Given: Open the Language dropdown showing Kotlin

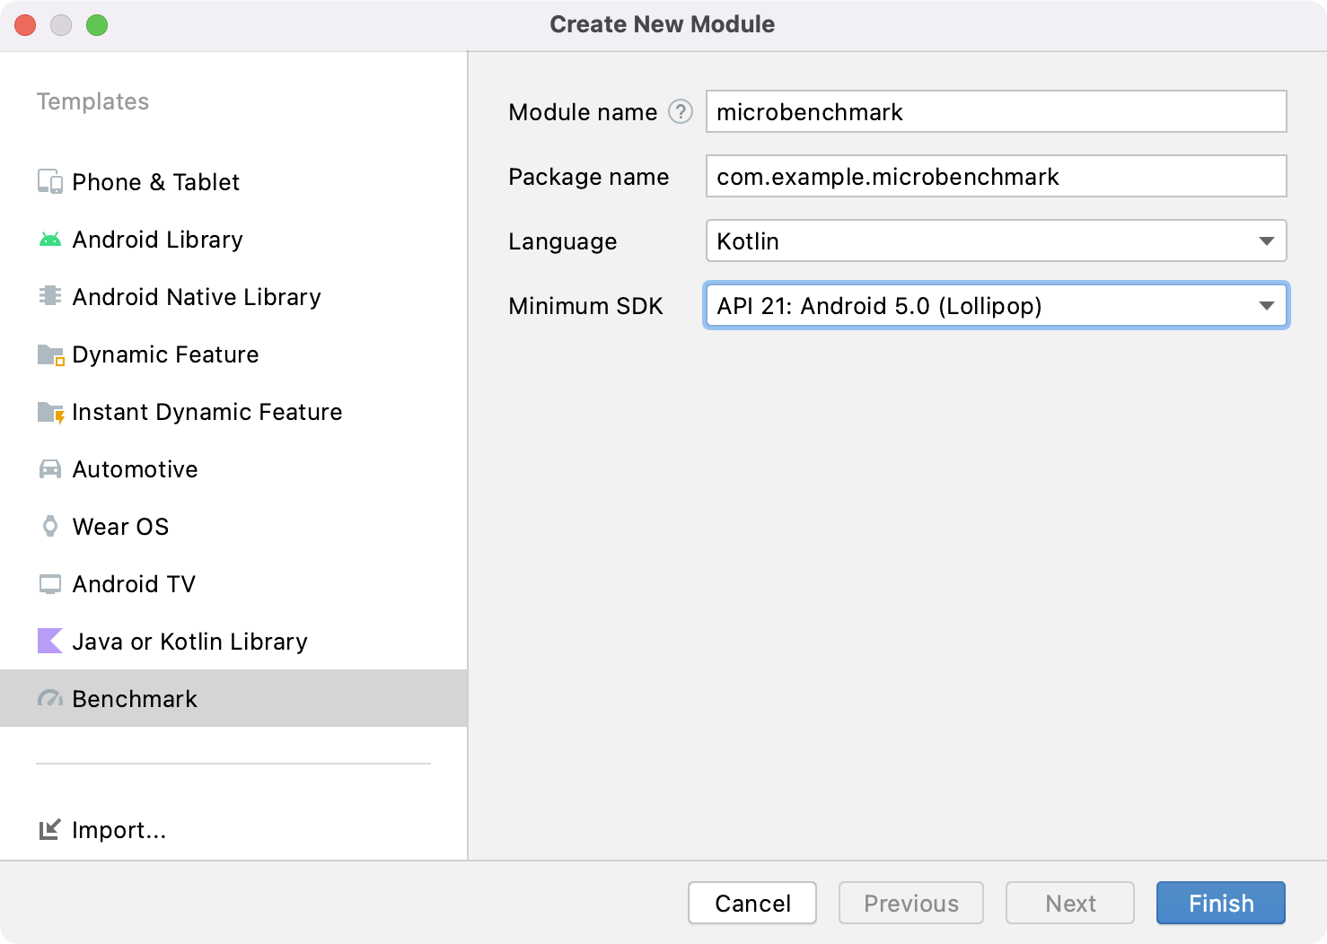Looking at the screenshot, I should 996,241.
